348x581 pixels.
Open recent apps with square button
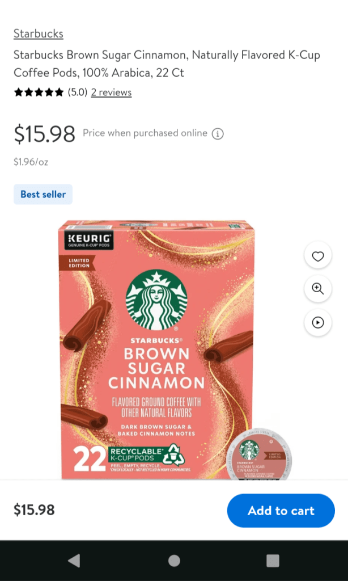273,561
